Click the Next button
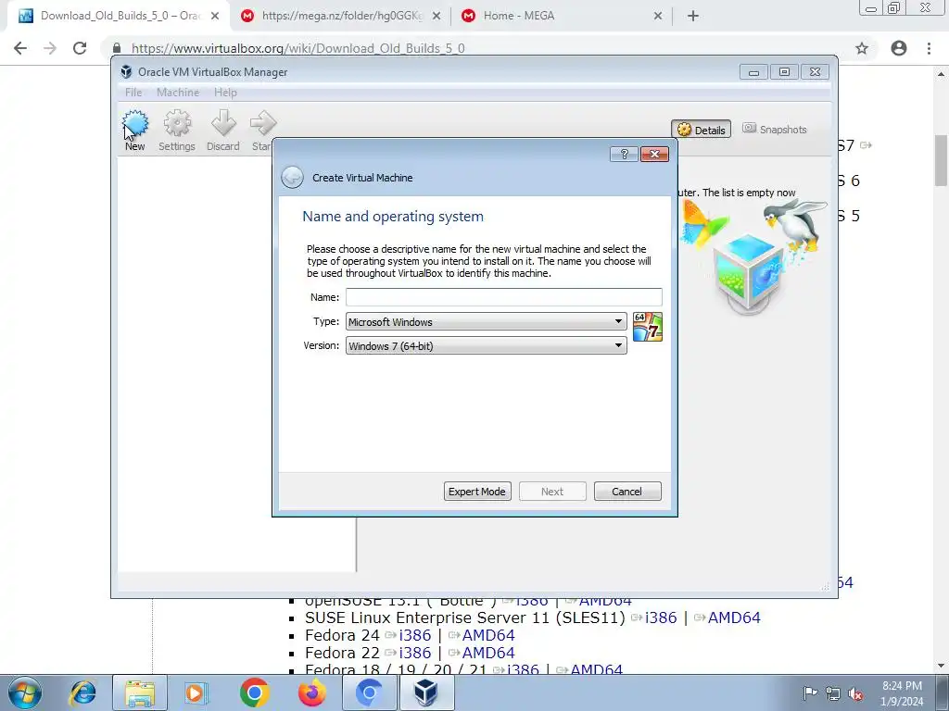Viewport: 949px width, 711px height. (552, 492)
